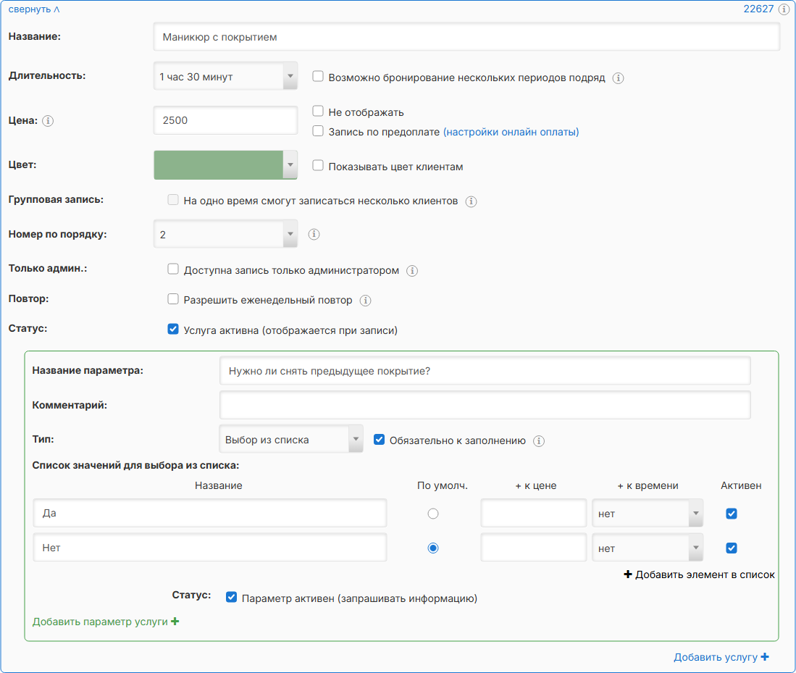Image resolution: width=796 pixels, height=673 pixels.
Task: Open the Цвет color picker dropdown
Action: 225,165
